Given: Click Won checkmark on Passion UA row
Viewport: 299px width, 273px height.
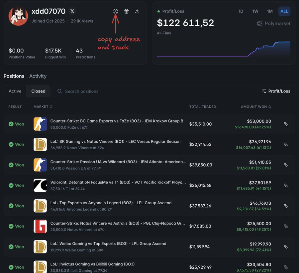Looking at the screenshot, I should (11, 165).
